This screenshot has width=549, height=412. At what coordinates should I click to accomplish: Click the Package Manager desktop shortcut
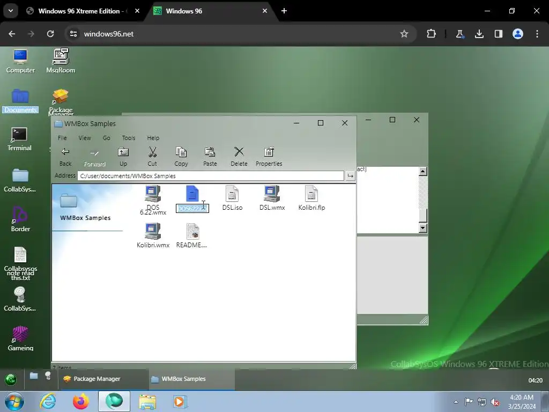point(61,101)
